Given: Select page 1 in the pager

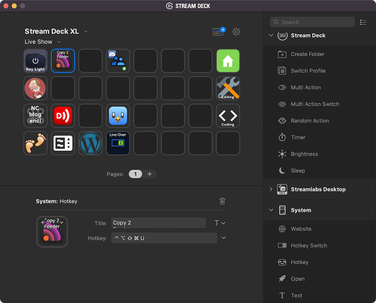Looking at the screenshot, I should [135, 174].
